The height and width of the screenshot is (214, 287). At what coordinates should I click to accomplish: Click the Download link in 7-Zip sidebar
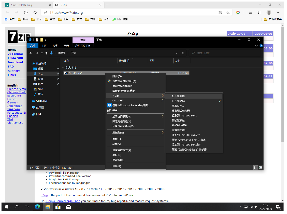15,62
